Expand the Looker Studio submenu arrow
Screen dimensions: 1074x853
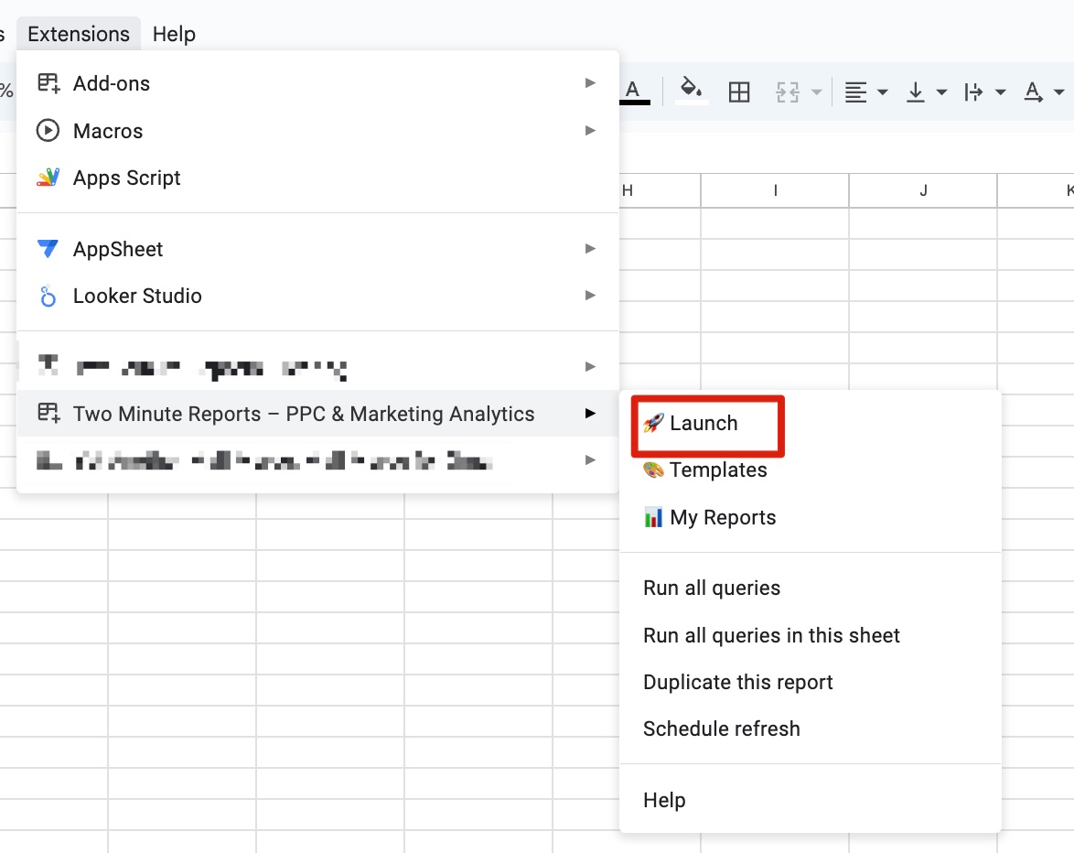pyautogui.click(x=590, y=296)
